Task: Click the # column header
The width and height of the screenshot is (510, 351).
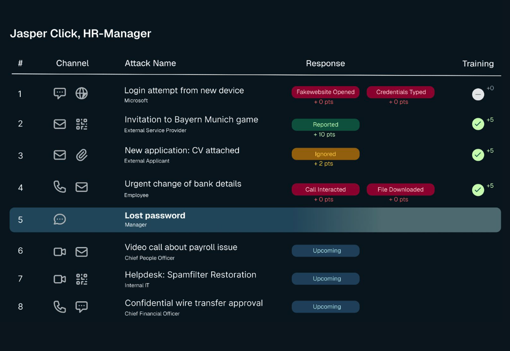Action: pyautogui.click(x=20, y=63)
